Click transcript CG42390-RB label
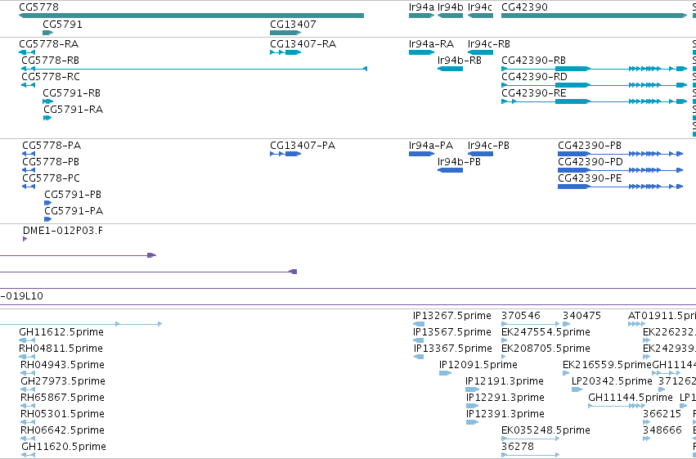The width and height of the screenshot is (696, 459). [533, 61]
